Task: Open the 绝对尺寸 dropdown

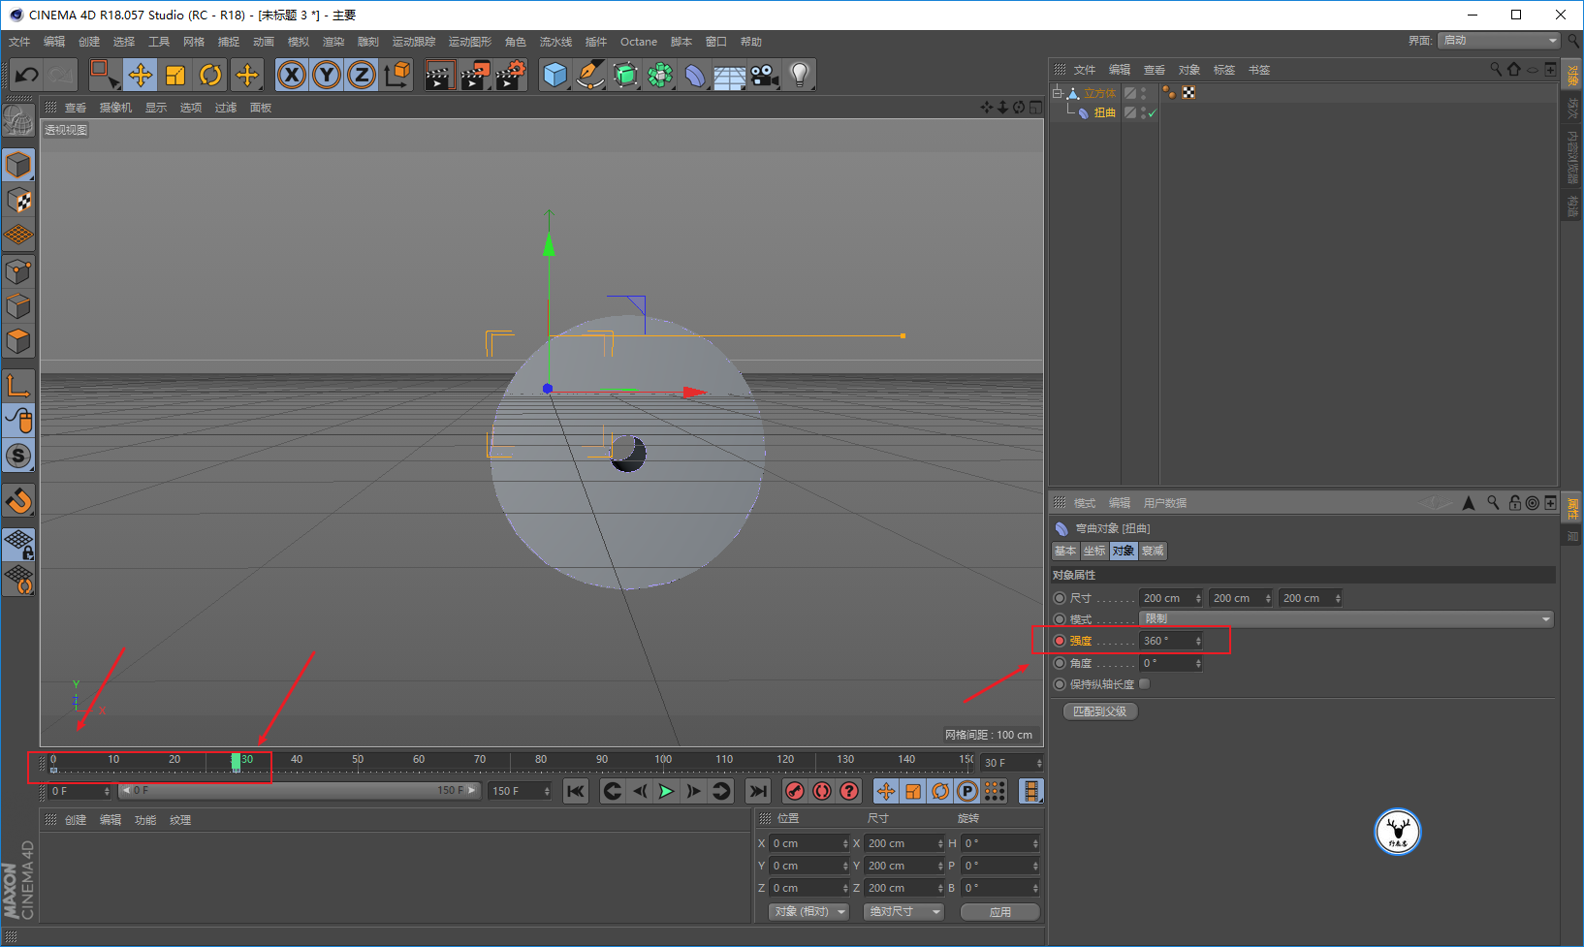Action: pos(903,911)
